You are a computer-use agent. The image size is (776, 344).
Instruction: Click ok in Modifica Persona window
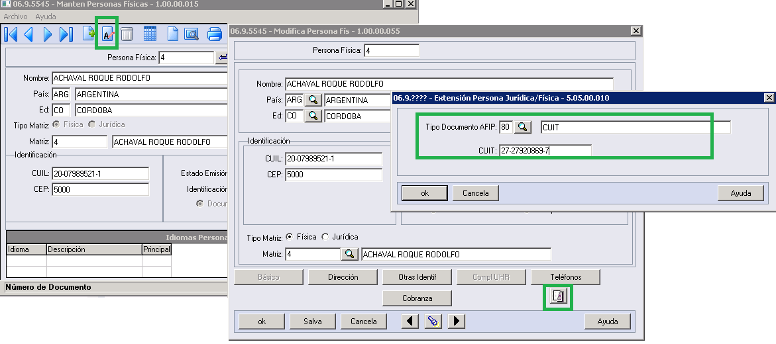click(x=262, y=322)
